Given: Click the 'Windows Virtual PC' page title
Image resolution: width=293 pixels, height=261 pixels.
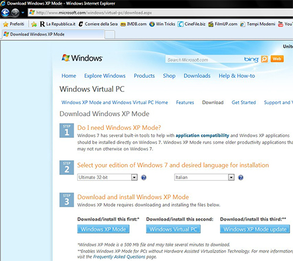Looking at the screenshot, I should [x=92, y=89].
